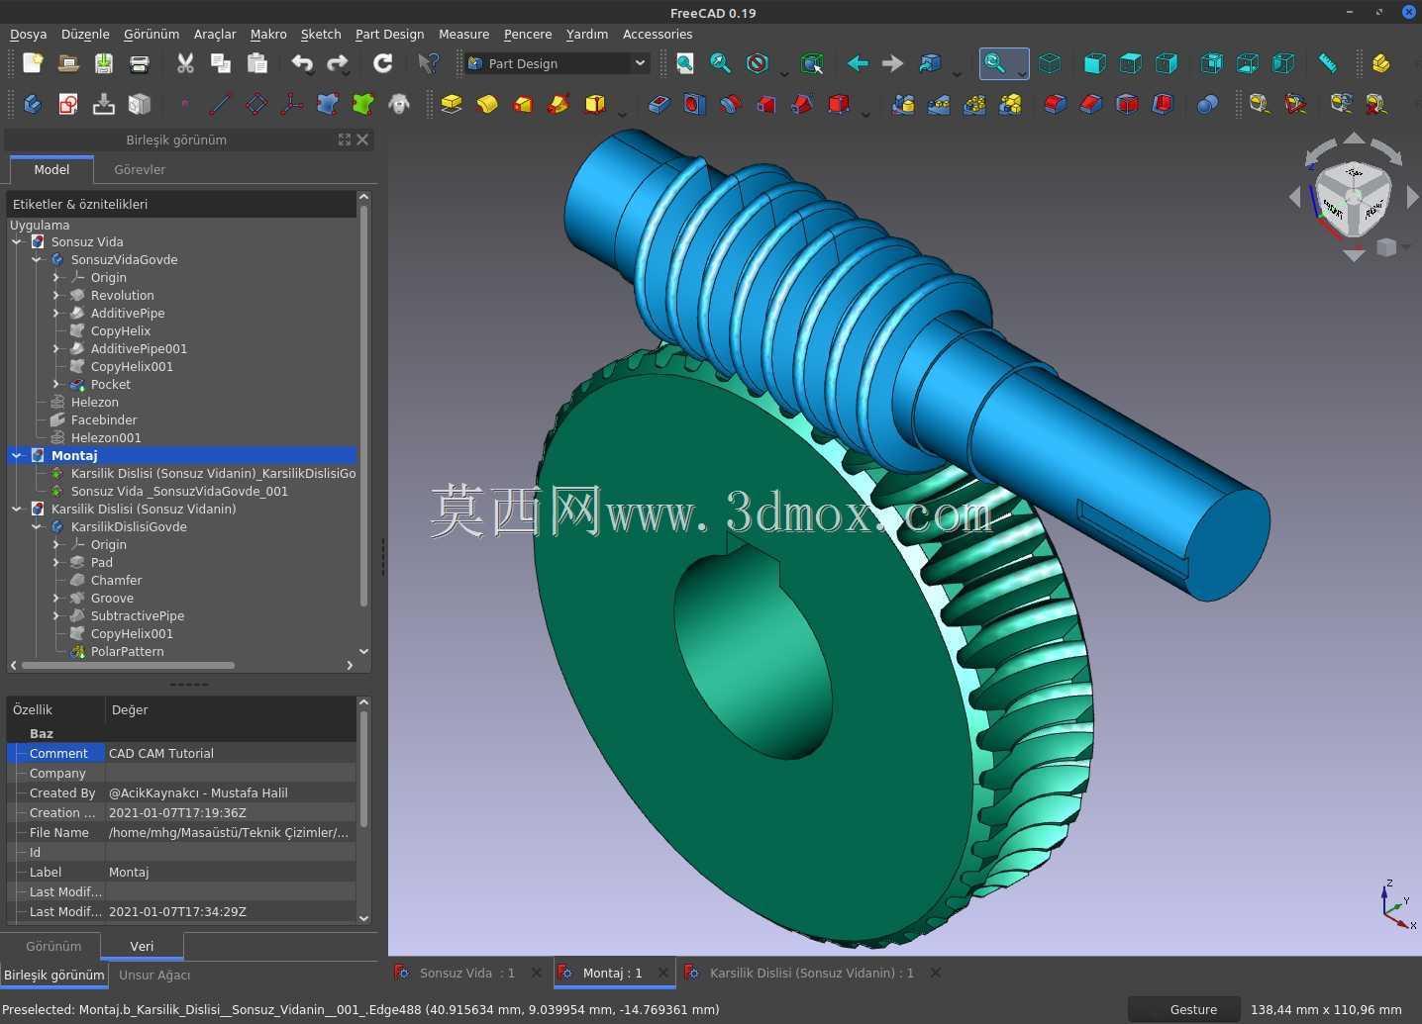Rotate view using navigation cube right arrow

(1412, 198)
